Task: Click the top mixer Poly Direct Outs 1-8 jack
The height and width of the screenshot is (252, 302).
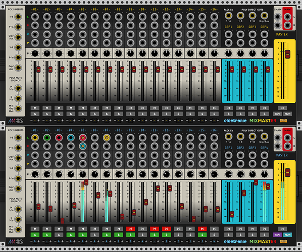Action: point(240,16)
